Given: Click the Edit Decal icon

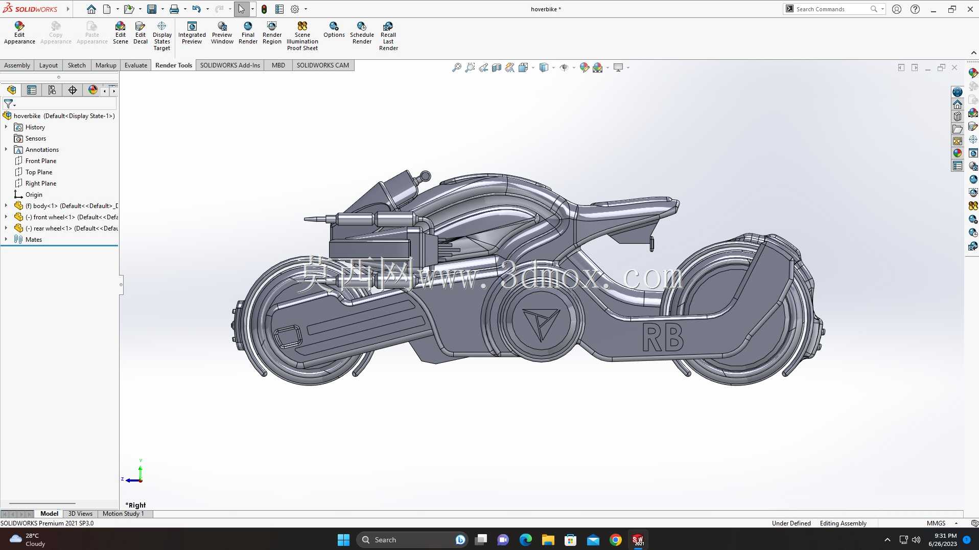Looking at the screenshot, I should coord(141,33).
